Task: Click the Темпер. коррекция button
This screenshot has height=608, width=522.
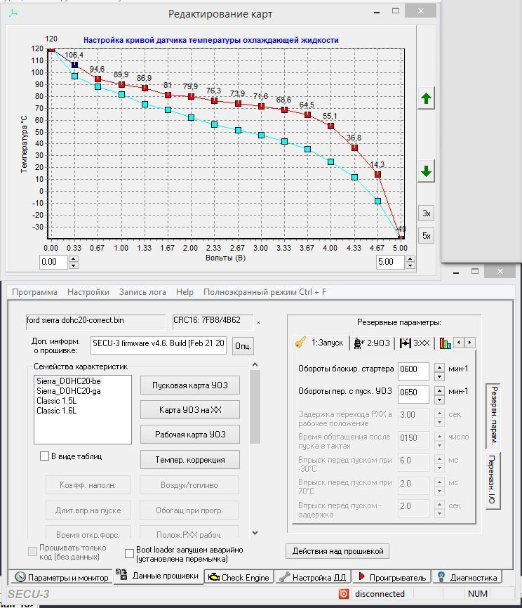Action: pyautogui.click(x=190, y=460)
